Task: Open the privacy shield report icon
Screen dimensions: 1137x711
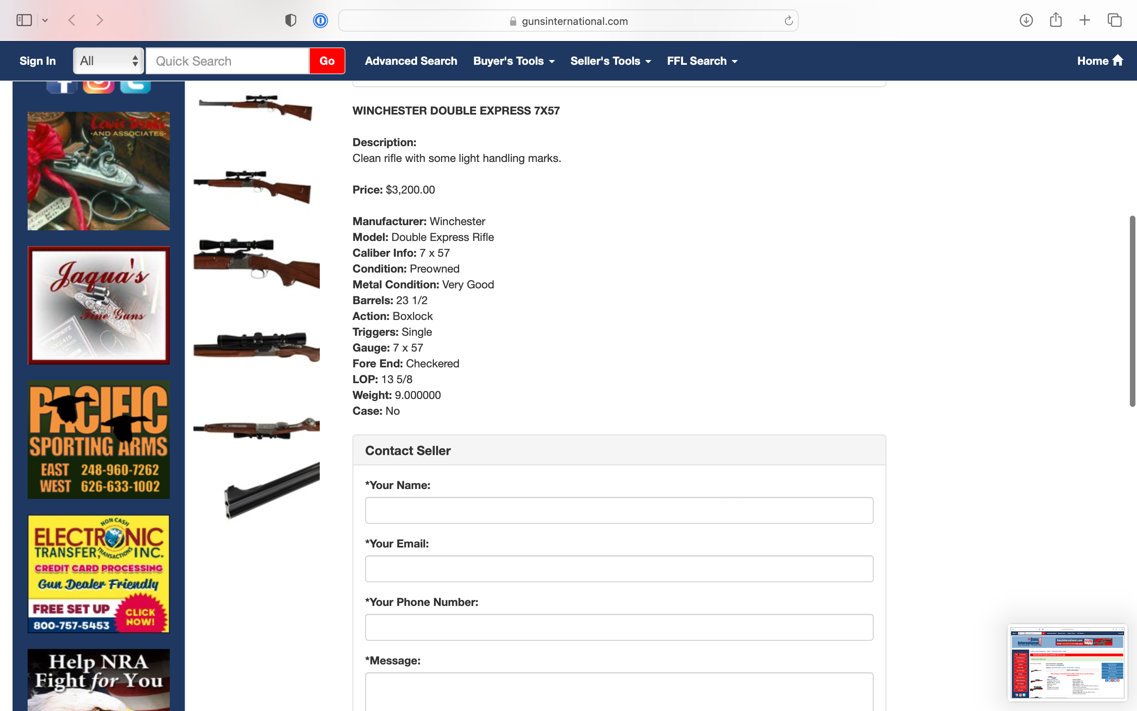Action: (x=291, y=20)
